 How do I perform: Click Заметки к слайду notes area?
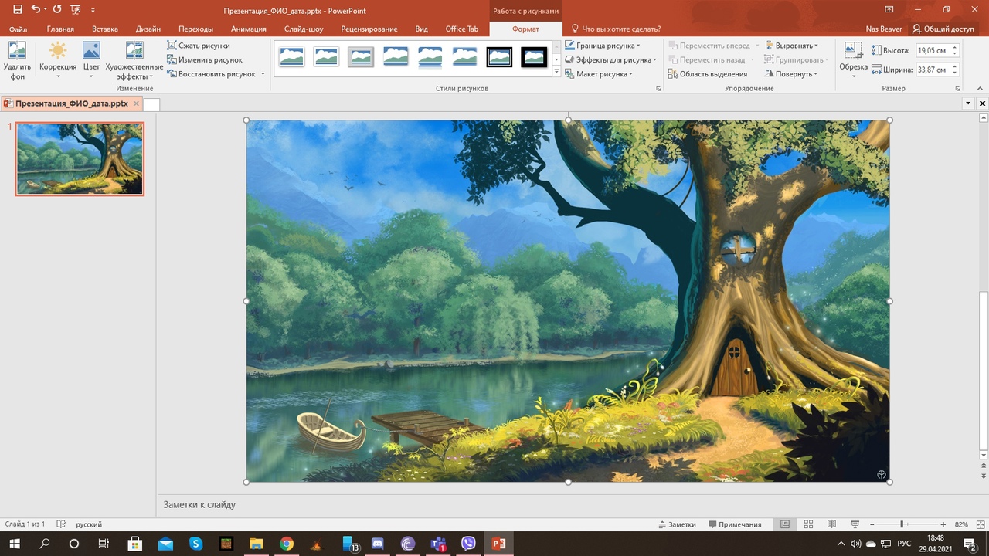coord(199,504)
